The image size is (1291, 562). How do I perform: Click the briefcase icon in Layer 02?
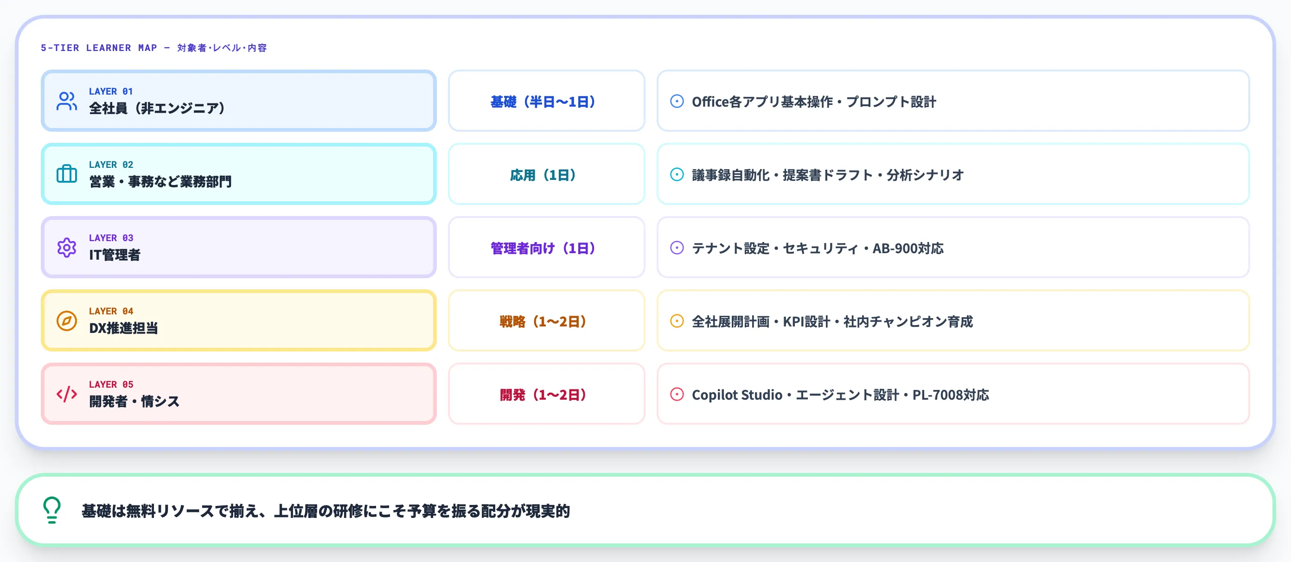(67, 174)
